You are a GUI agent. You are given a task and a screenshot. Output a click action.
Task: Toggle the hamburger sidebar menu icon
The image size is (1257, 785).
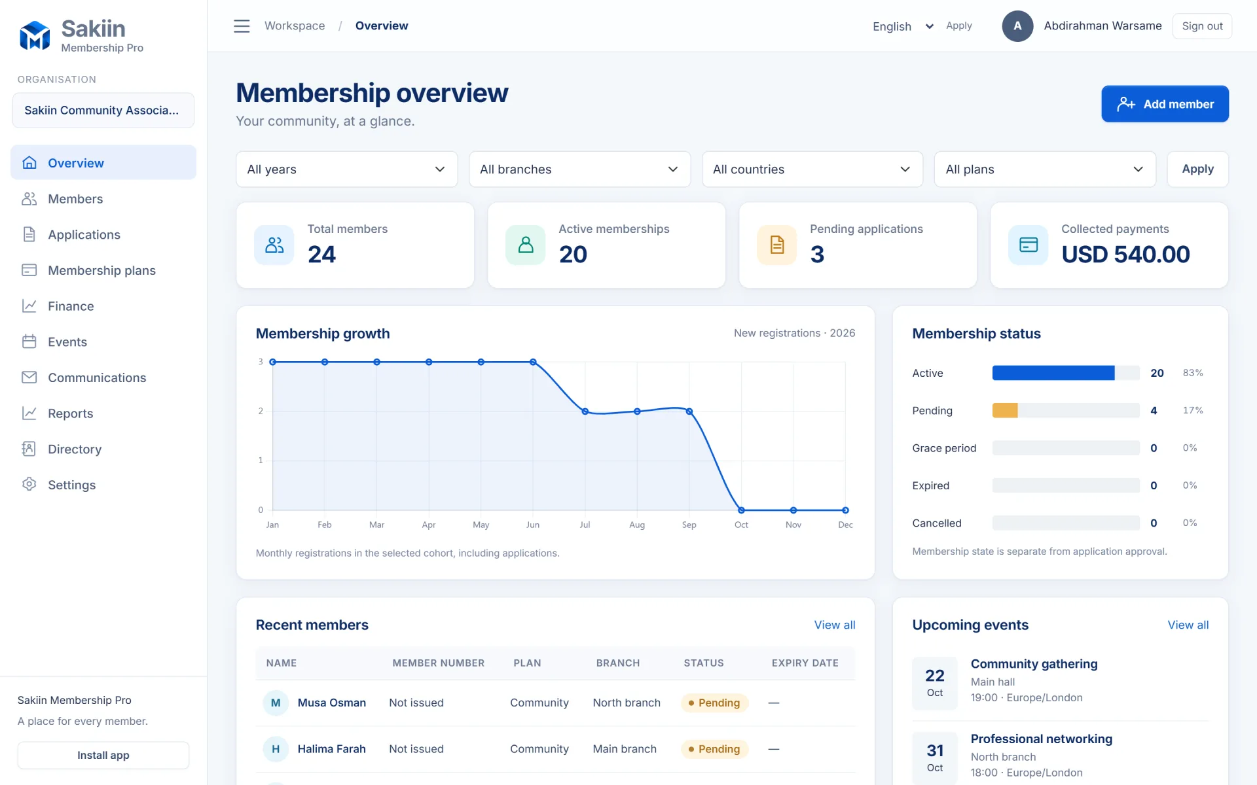coord(242,26)
